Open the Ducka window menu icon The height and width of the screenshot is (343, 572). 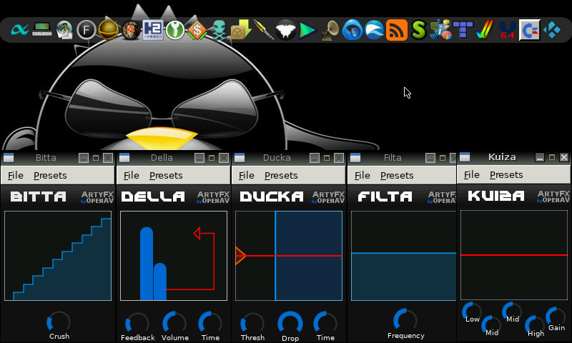240,158
